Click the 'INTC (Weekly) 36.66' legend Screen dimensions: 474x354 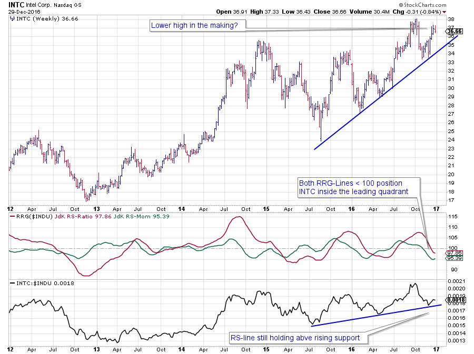(x=47, y=19)
